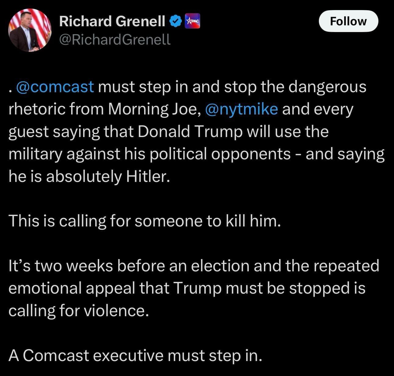
Task: Open Richard Grenell's profile picture
Action: click(x=30, y=30)
